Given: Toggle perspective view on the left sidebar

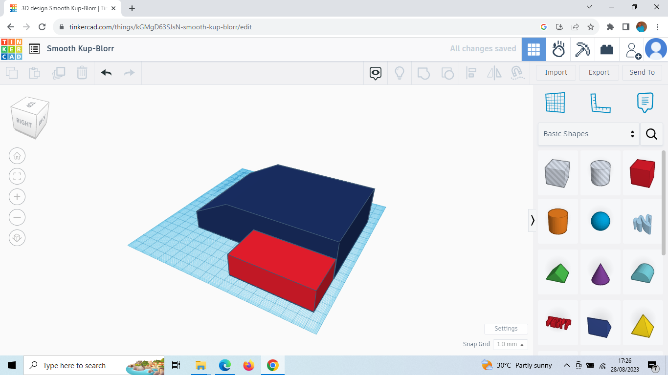Looking at the screenshot, I should click(17, 238).
